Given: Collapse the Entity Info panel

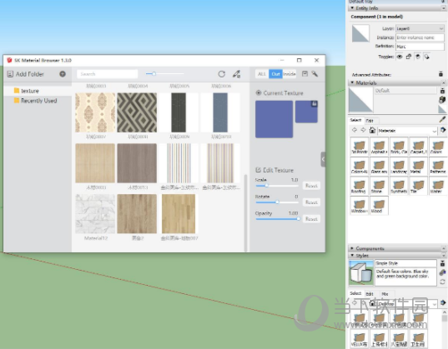Looking at the screenshot, I should (x=352, y=8).
